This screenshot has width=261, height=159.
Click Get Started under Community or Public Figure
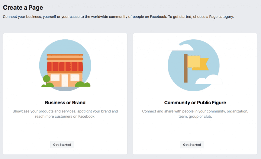192,144
